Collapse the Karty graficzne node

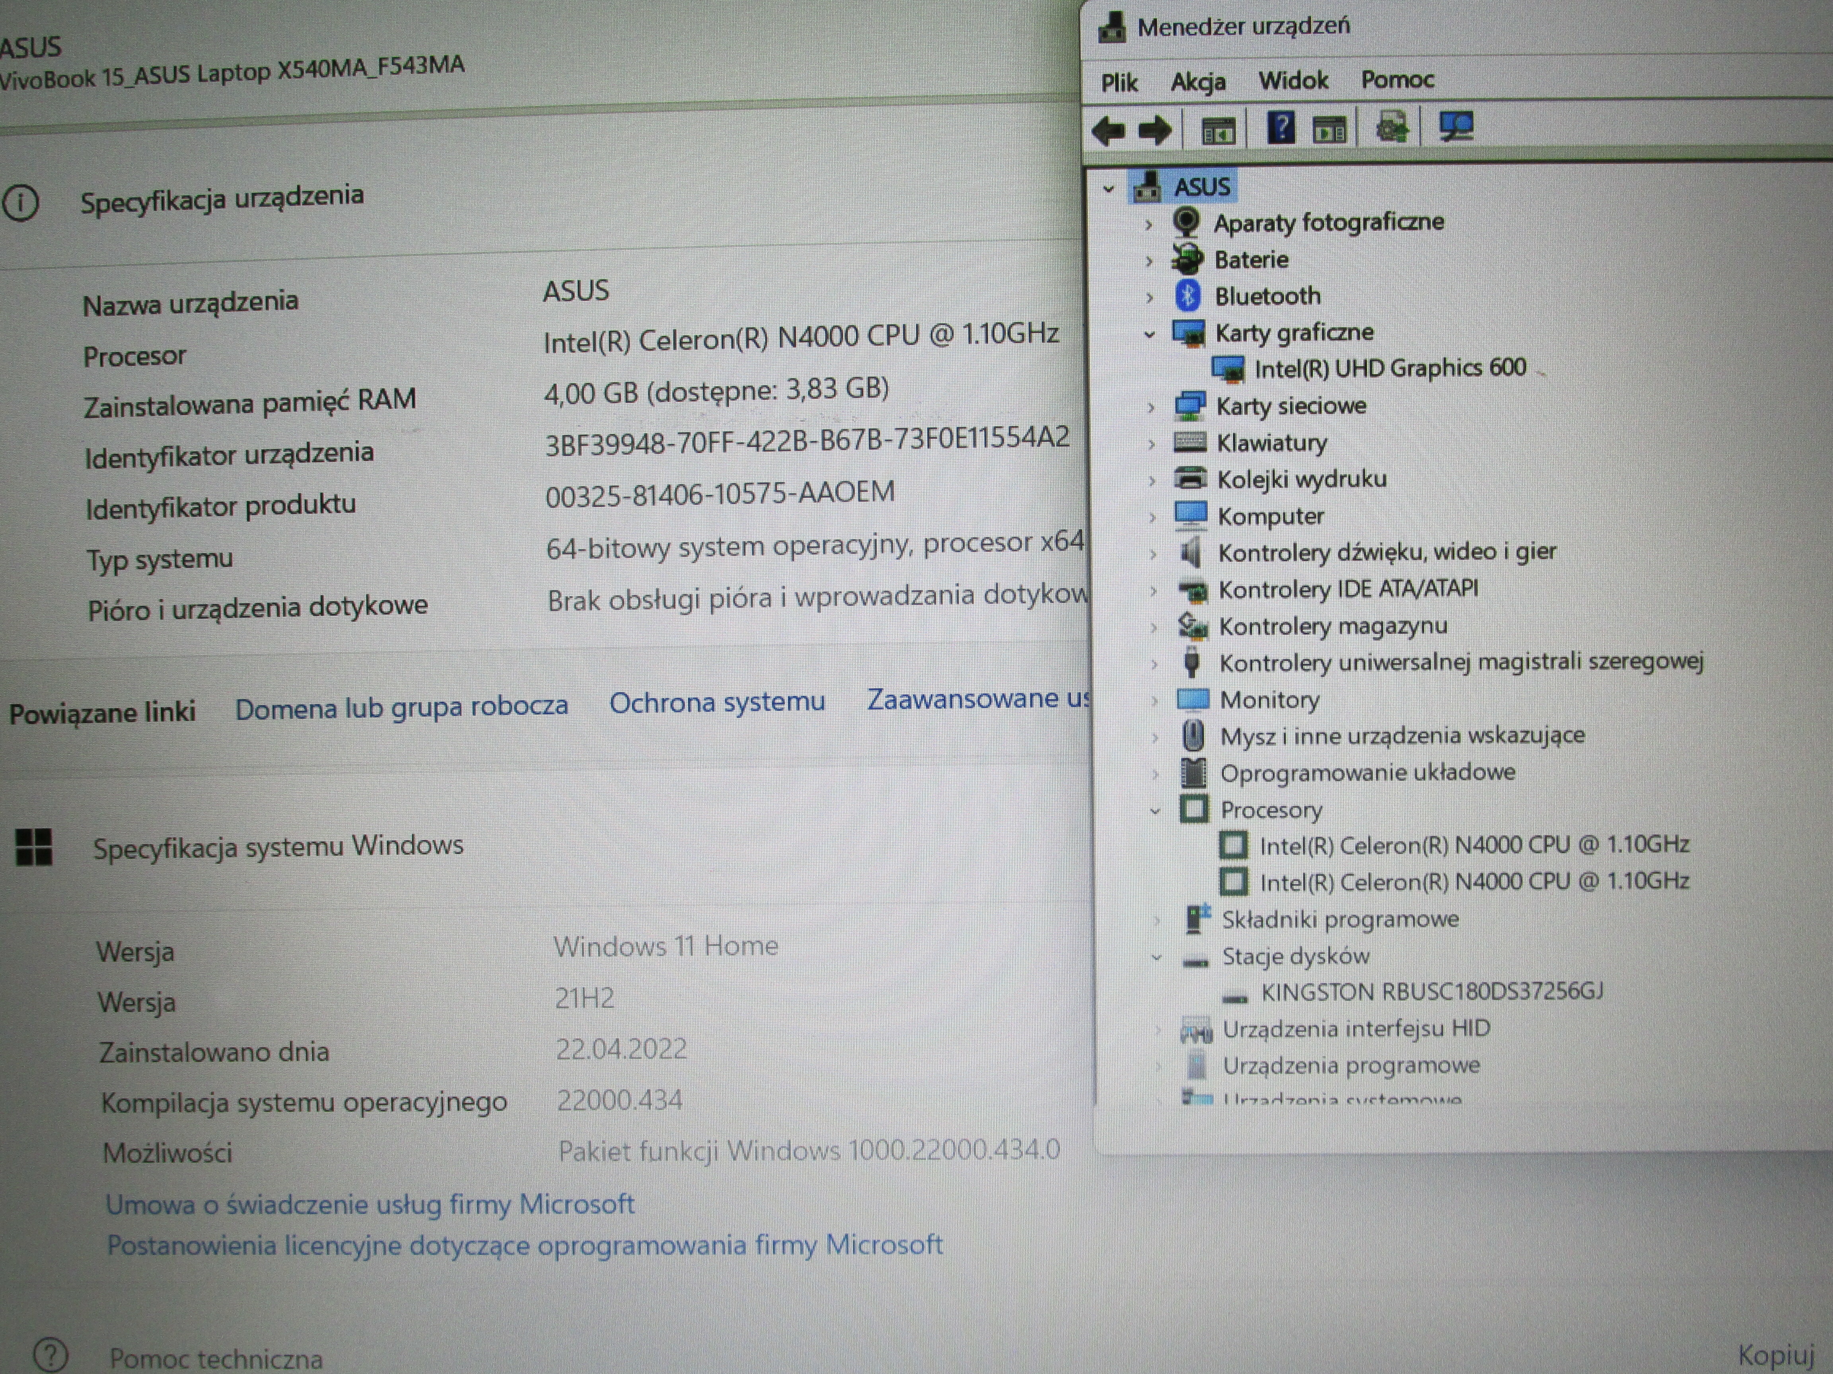coord(1148,335)
